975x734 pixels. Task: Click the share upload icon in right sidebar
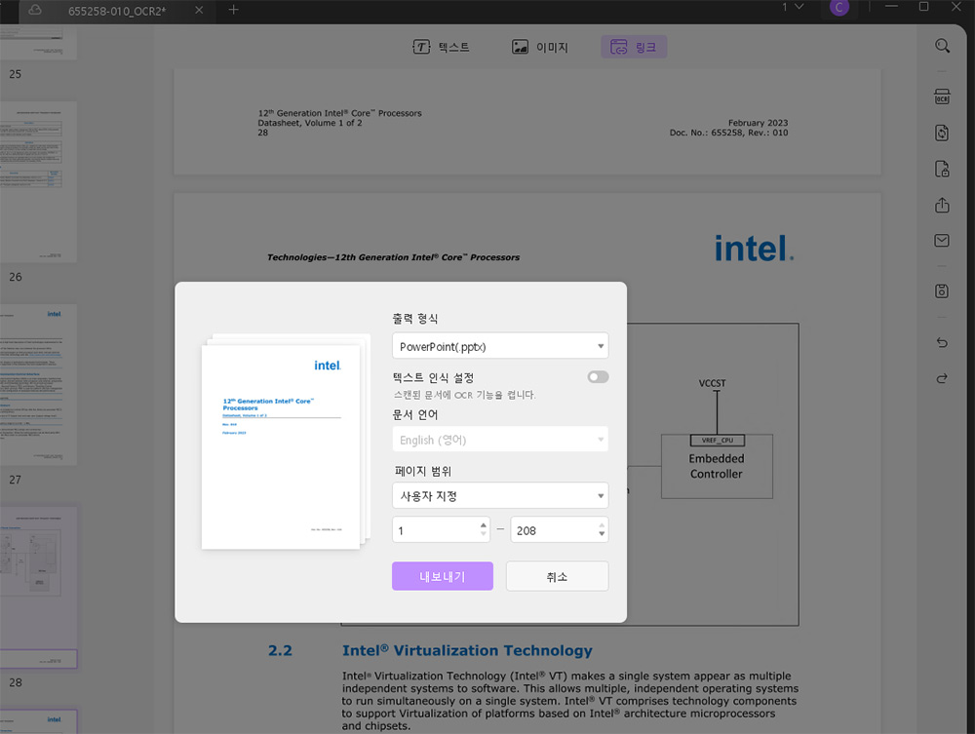[942, 205]
